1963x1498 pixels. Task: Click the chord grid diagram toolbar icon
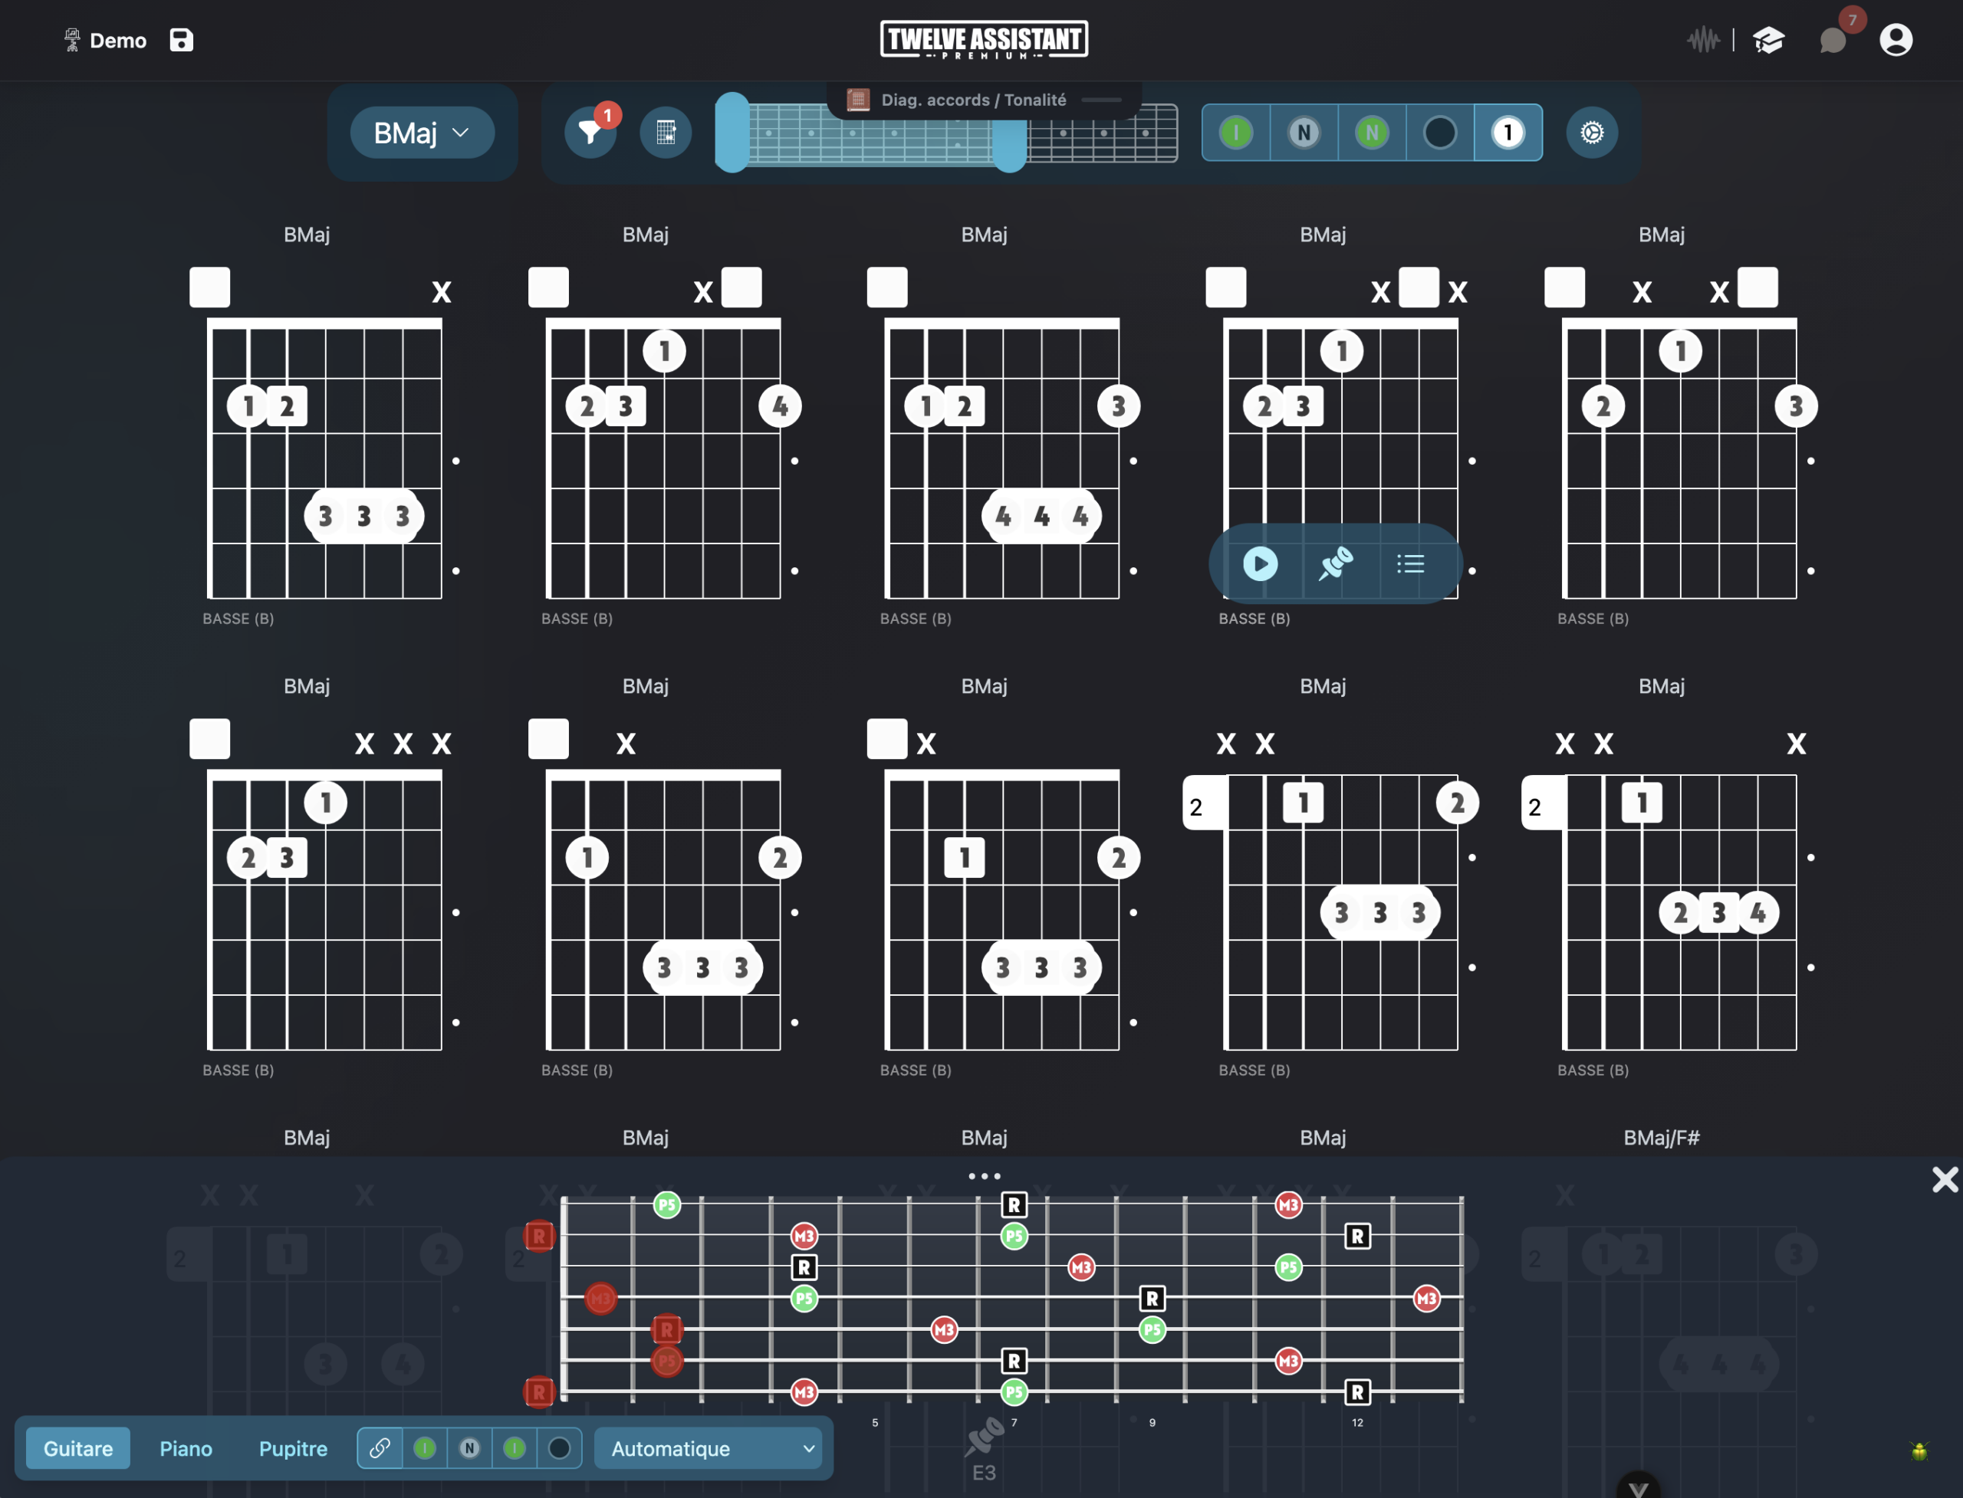666,133
